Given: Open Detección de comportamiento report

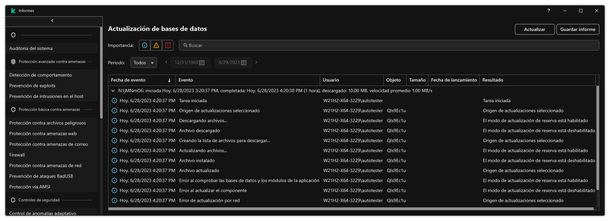Looking at the screenshot, I should tap(52, 75).
